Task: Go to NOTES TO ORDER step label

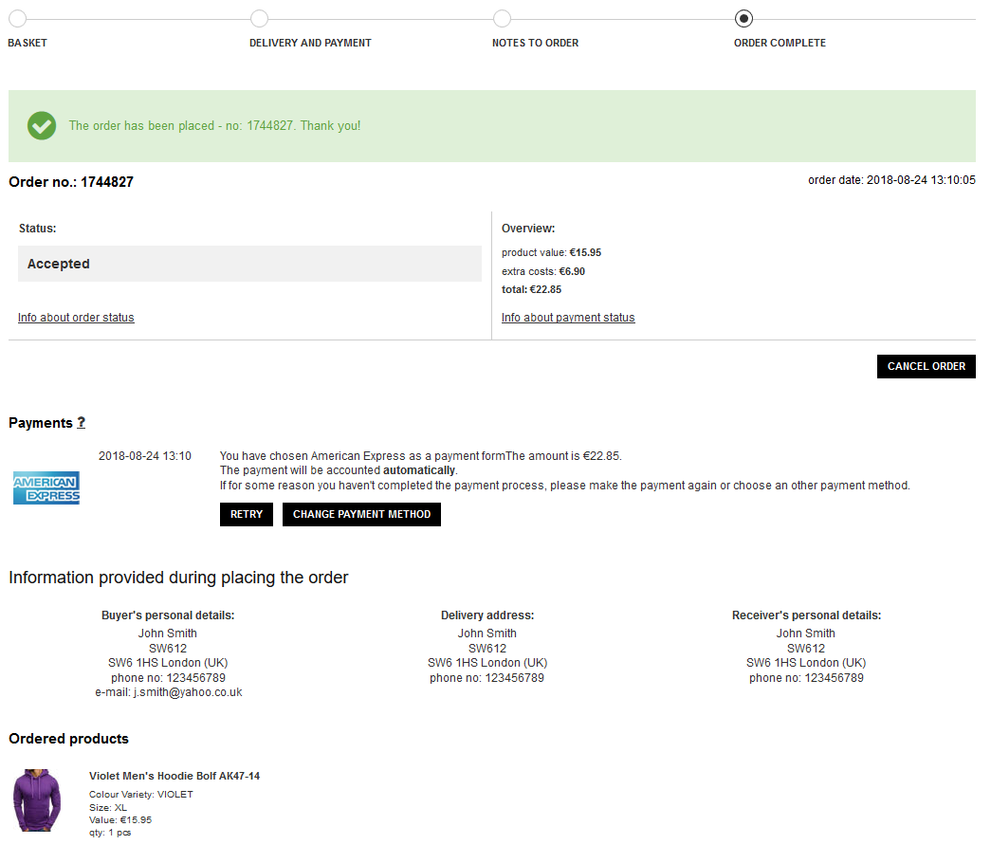Action: (x=535, y=43)
